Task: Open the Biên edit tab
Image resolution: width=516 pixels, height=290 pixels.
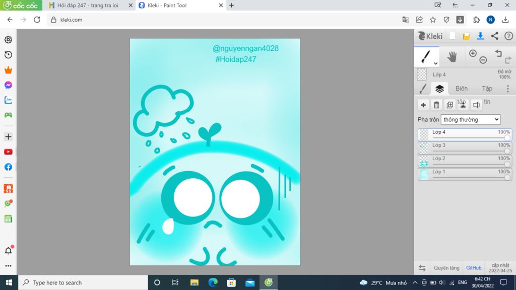Action: (462, 89)
